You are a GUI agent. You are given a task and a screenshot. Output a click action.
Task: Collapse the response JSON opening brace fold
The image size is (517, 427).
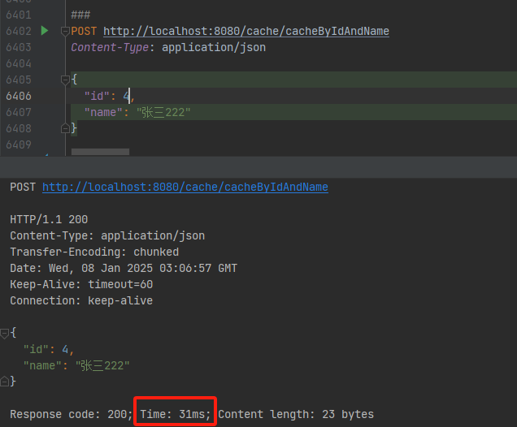coord(4,334)
